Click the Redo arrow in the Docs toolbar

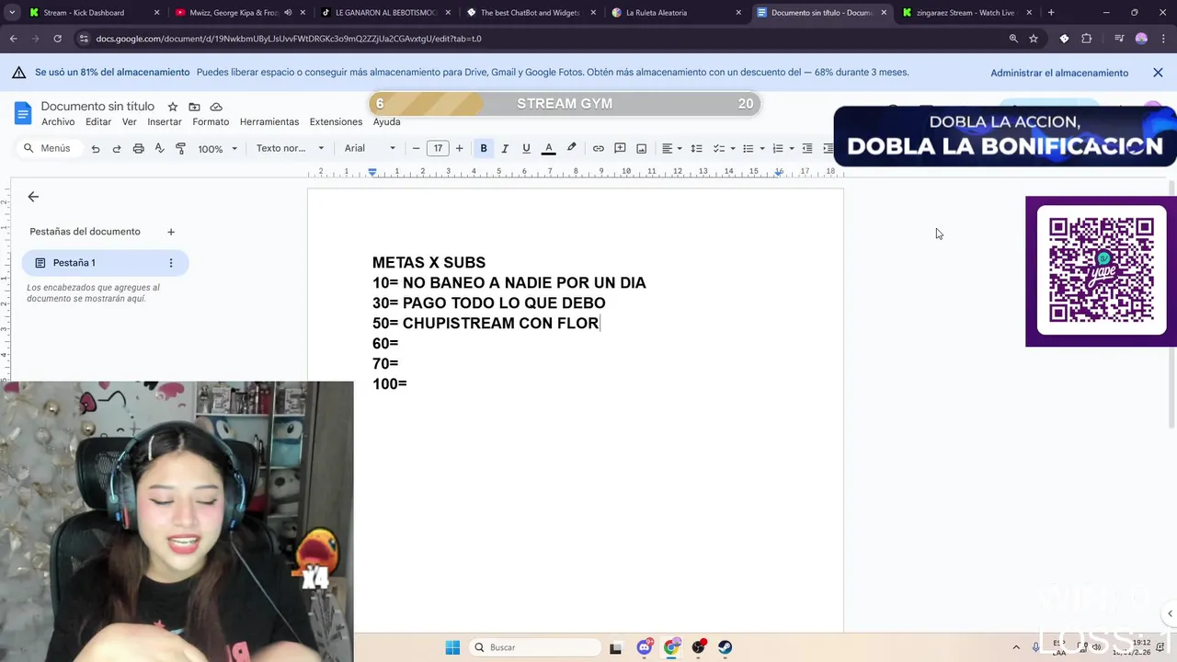117,148
